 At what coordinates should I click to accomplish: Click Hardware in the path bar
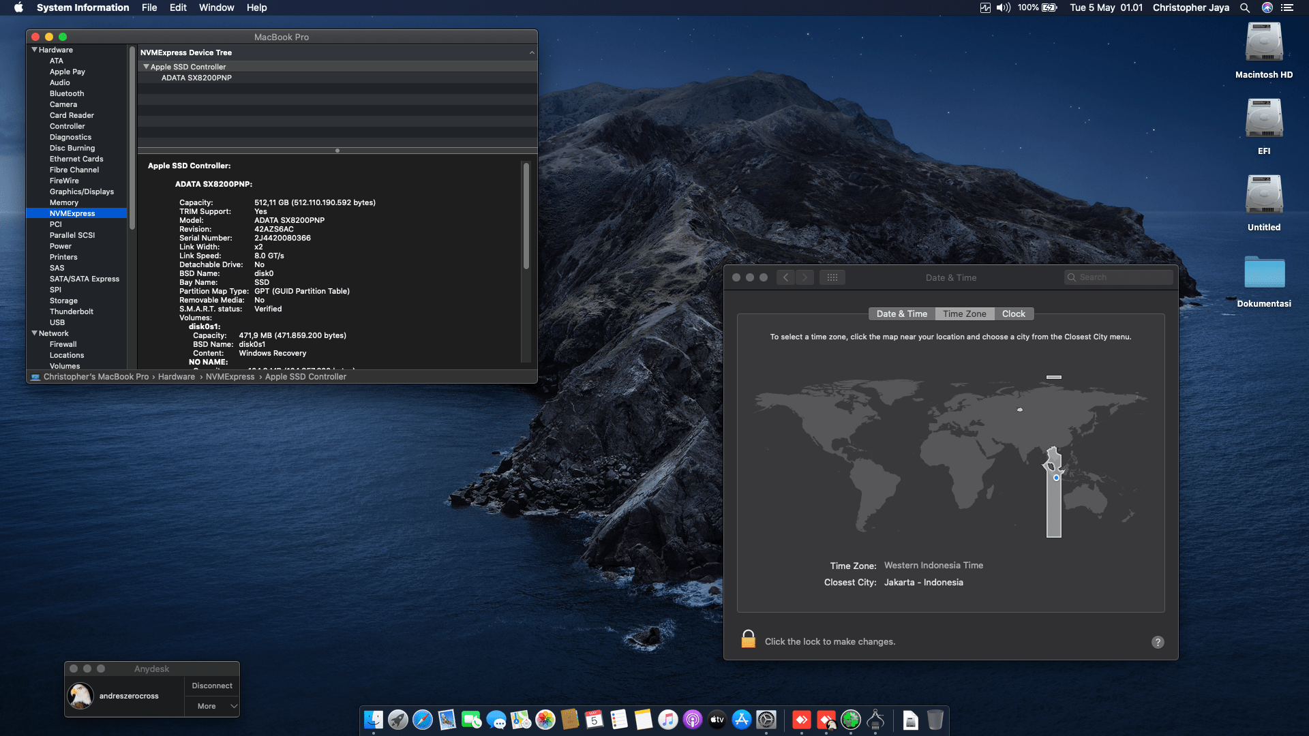(x=177, y=376)
